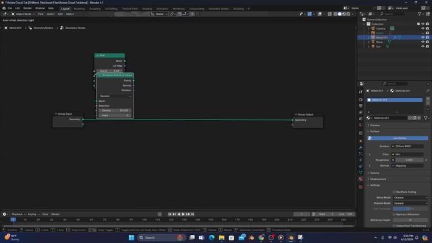
Task: Jump to next keyframe
Action: click(188, 214)
